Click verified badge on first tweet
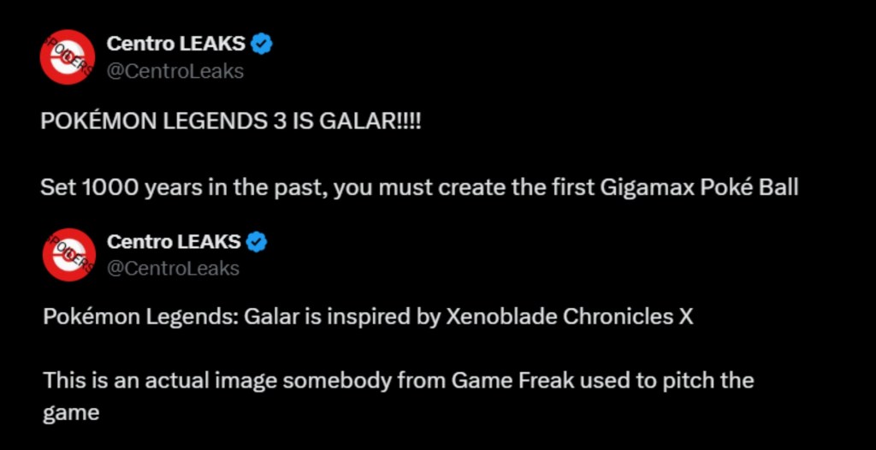 click(262, 45)
